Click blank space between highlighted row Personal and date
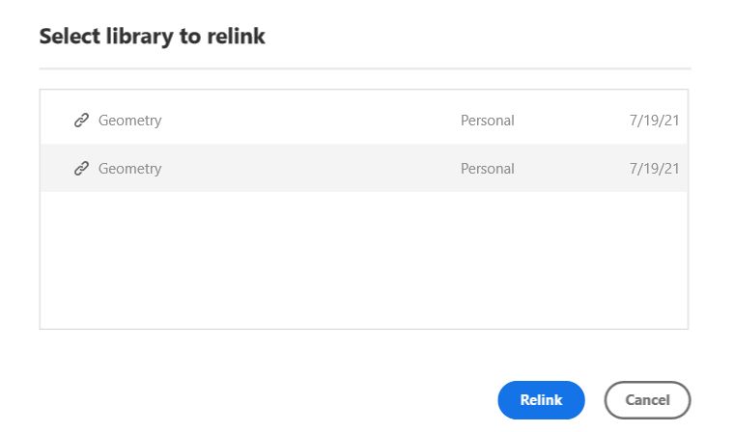This screenshot has width=734, height=432. coord(570,169)
